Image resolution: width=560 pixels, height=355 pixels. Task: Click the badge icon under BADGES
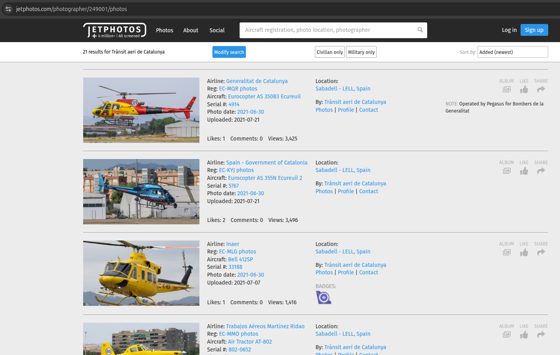click(x=324, y=298)
